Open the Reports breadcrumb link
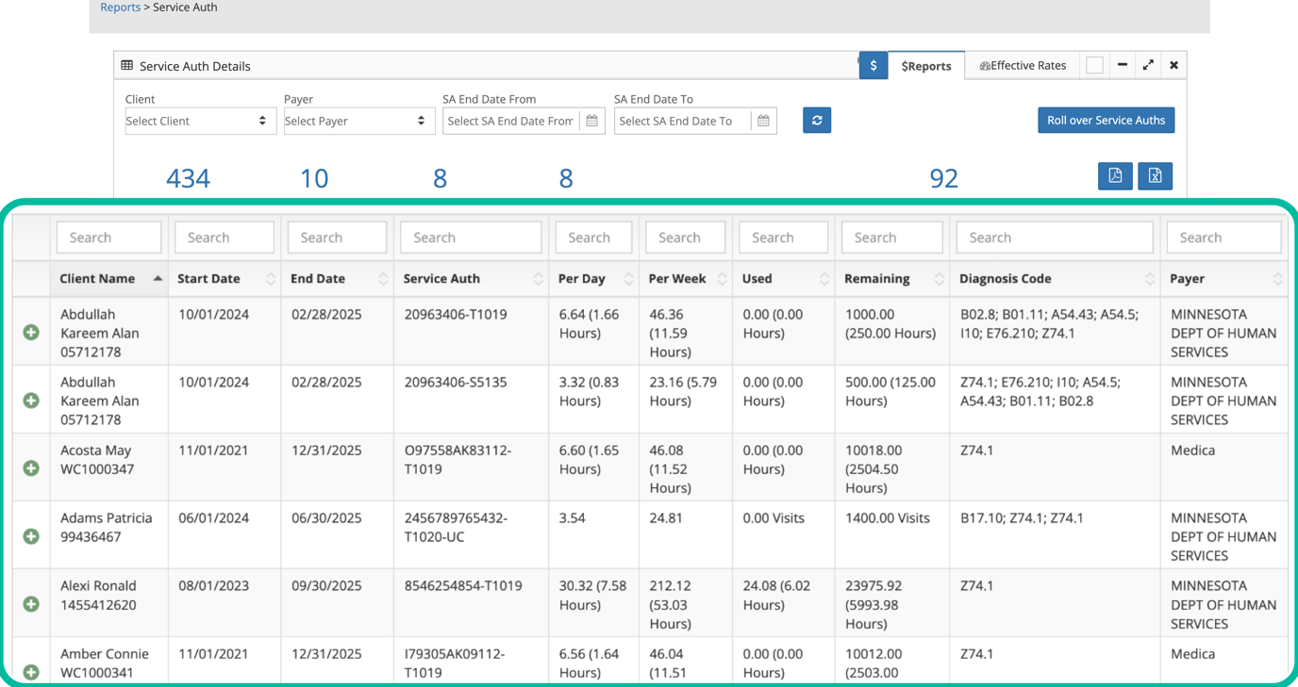This screenshot has width=1298, height=687. [x=120, y=8]
